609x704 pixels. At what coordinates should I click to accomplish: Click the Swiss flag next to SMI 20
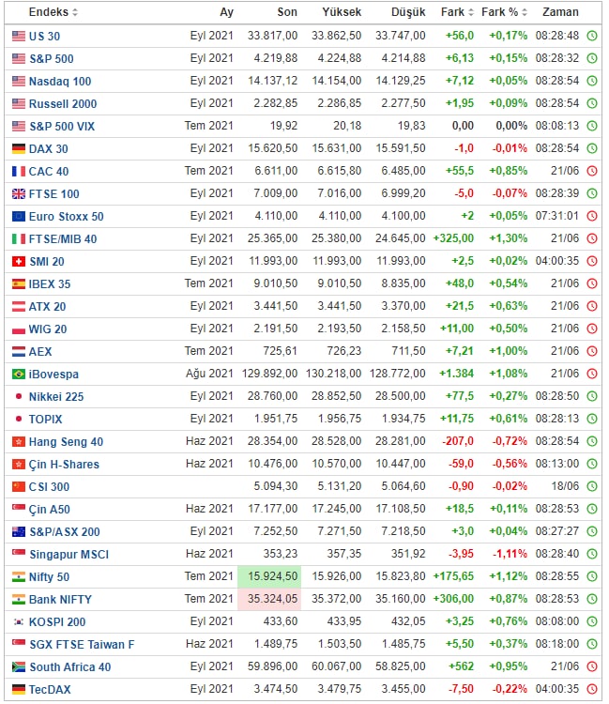click(x=19, y=261)
